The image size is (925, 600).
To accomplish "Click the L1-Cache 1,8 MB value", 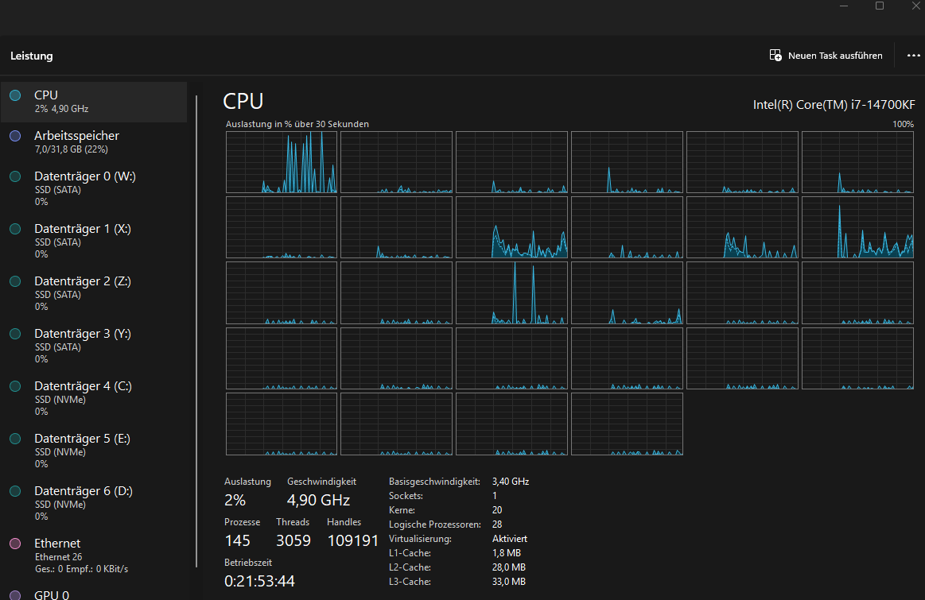I will point(506,553).
